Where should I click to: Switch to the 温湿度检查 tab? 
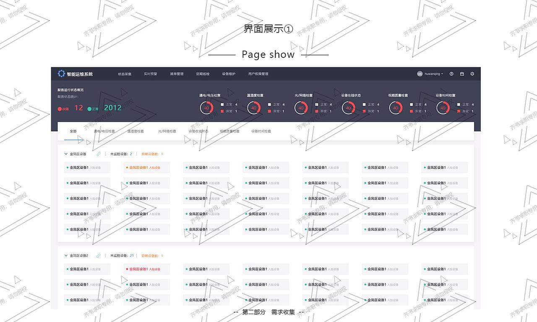(x=136, y=131)
